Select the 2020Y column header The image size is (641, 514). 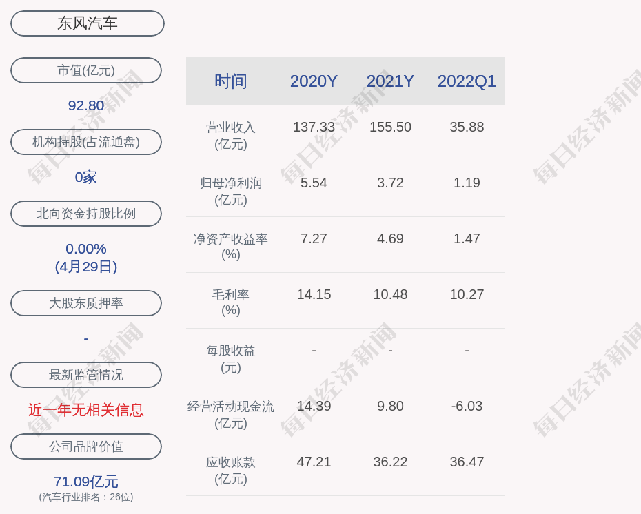pyautogui.click(x=314, y=81)
